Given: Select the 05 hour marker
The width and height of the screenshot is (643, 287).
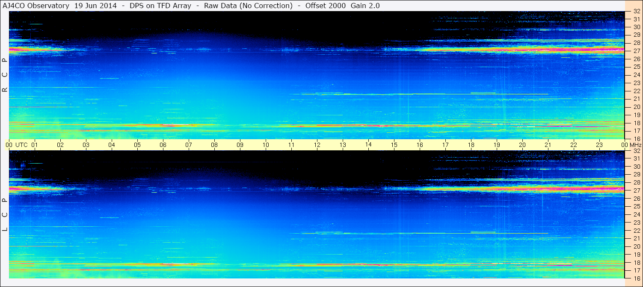Looking at the screenshot, I should click(137, 145).
